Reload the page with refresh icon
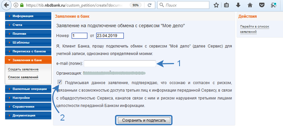 (x=149, y=5)
